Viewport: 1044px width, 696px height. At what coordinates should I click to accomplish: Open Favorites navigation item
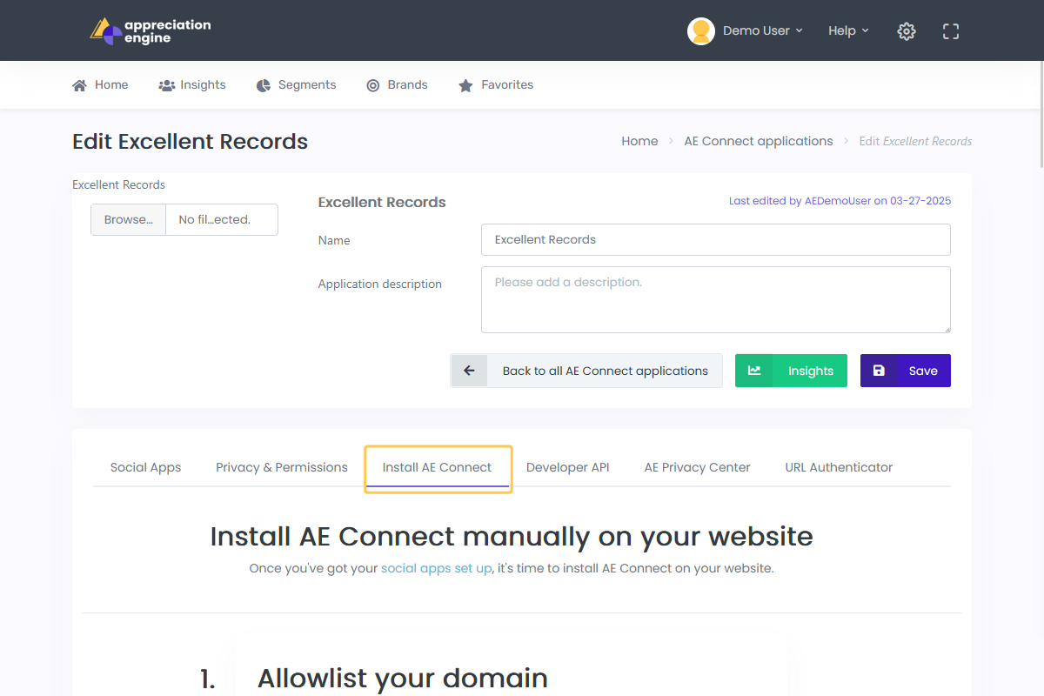[496, 84]
